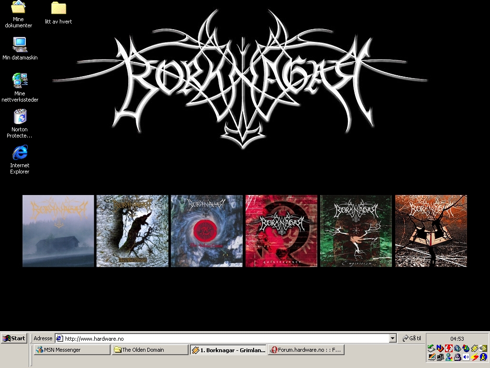Click the colorful globe tray icon
Screen dimensions: 490x368
click(x=466, y=348)
